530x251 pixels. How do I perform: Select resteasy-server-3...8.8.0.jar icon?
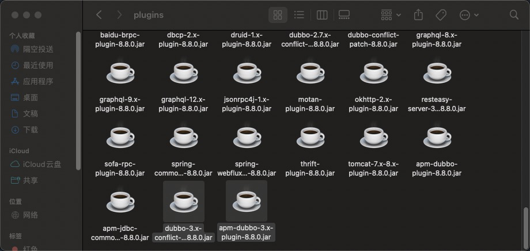click(437, 73)
